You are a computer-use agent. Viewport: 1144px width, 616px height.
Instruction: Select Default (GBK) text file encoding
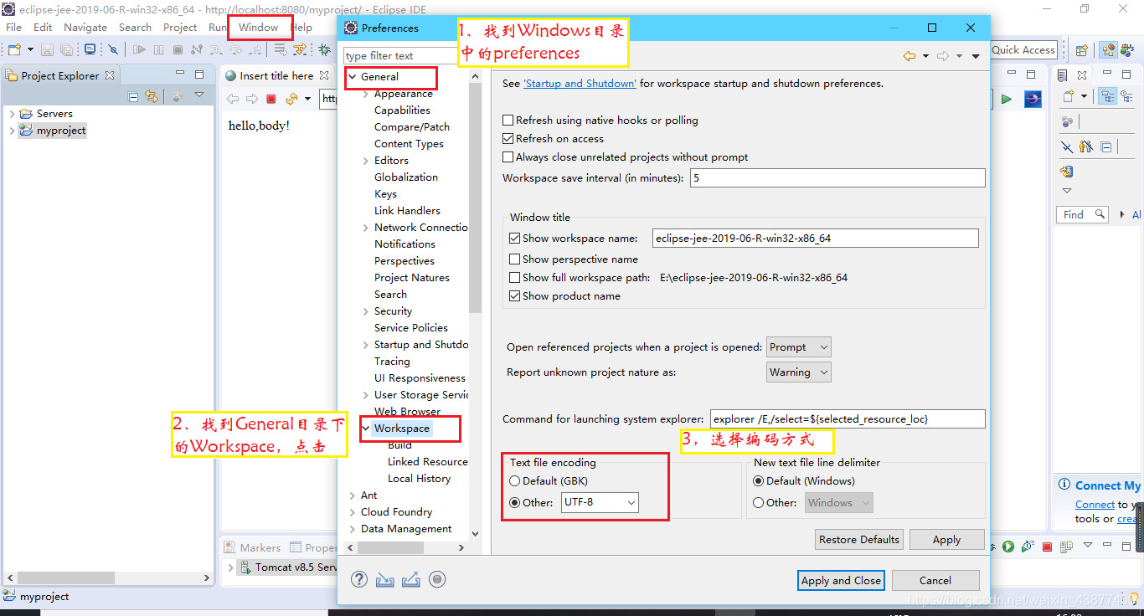(x=514, y=481)
